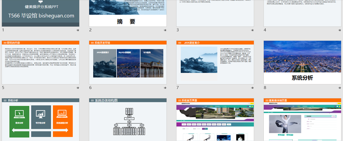Select the 系统分析 slide with three colored boxes
Viewport: 343px width, 141px height.
(41, 119)
